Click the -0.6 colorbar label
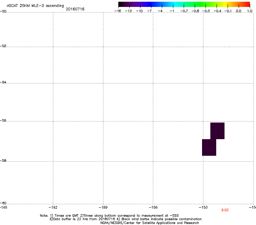 pos(195,11)
